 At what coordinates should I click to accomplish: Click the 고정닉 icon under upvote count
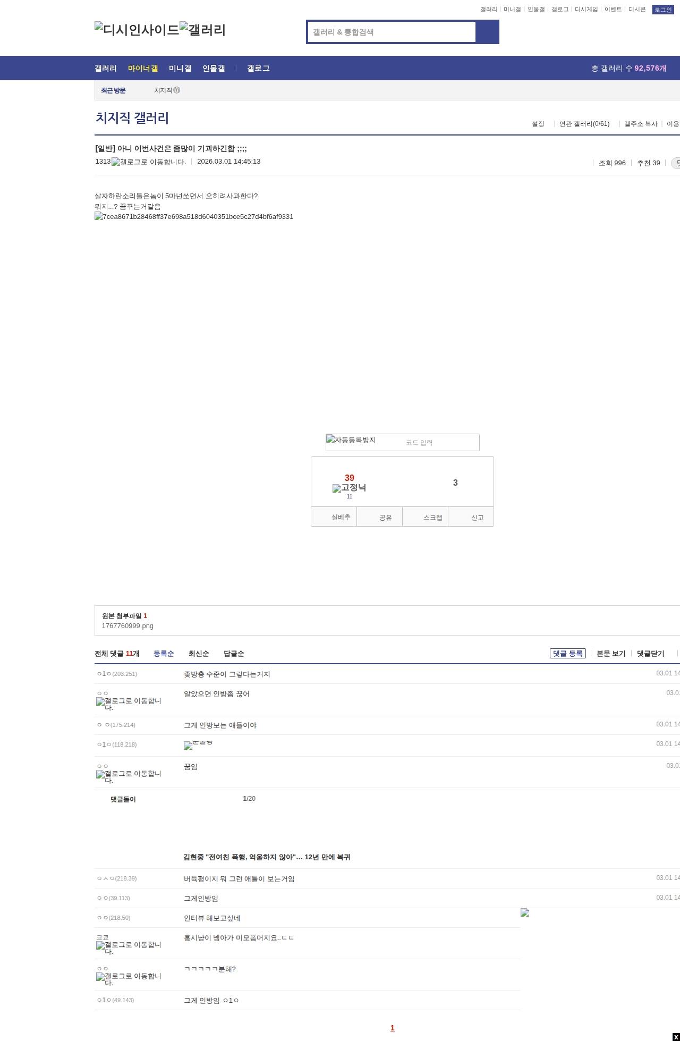(x=349, y=488)
